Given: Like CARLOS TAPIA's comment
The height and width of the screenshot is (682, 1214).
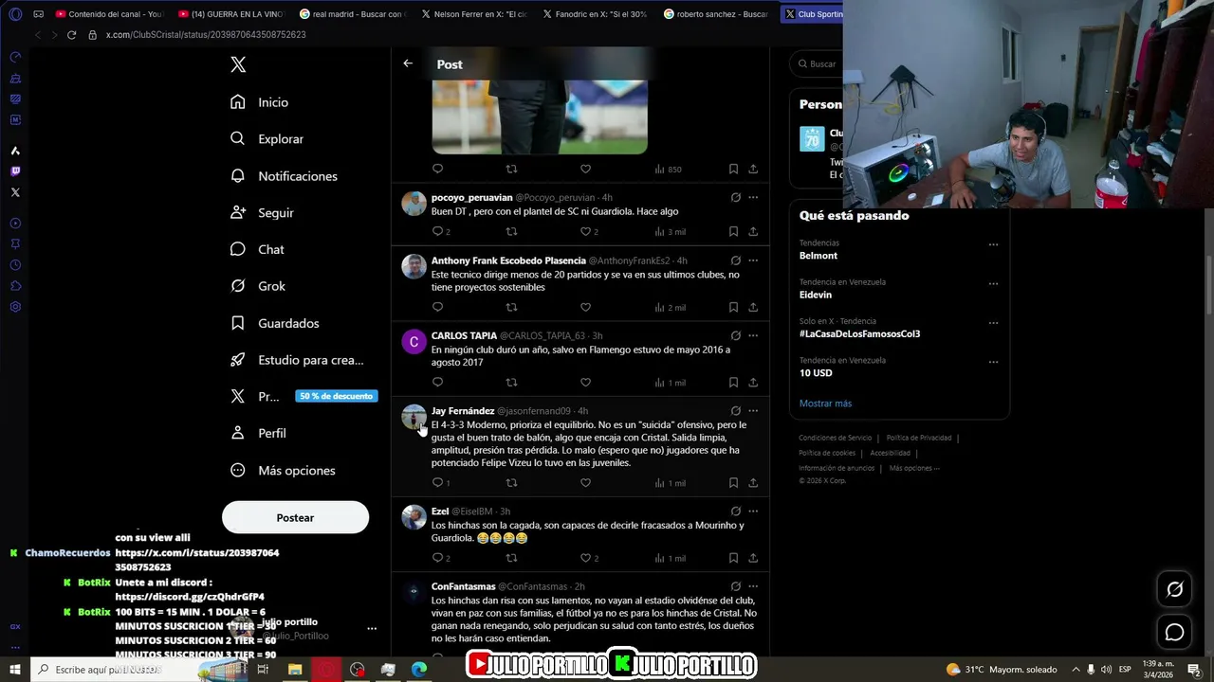Looking at the screenshot, I should point(585,383).
